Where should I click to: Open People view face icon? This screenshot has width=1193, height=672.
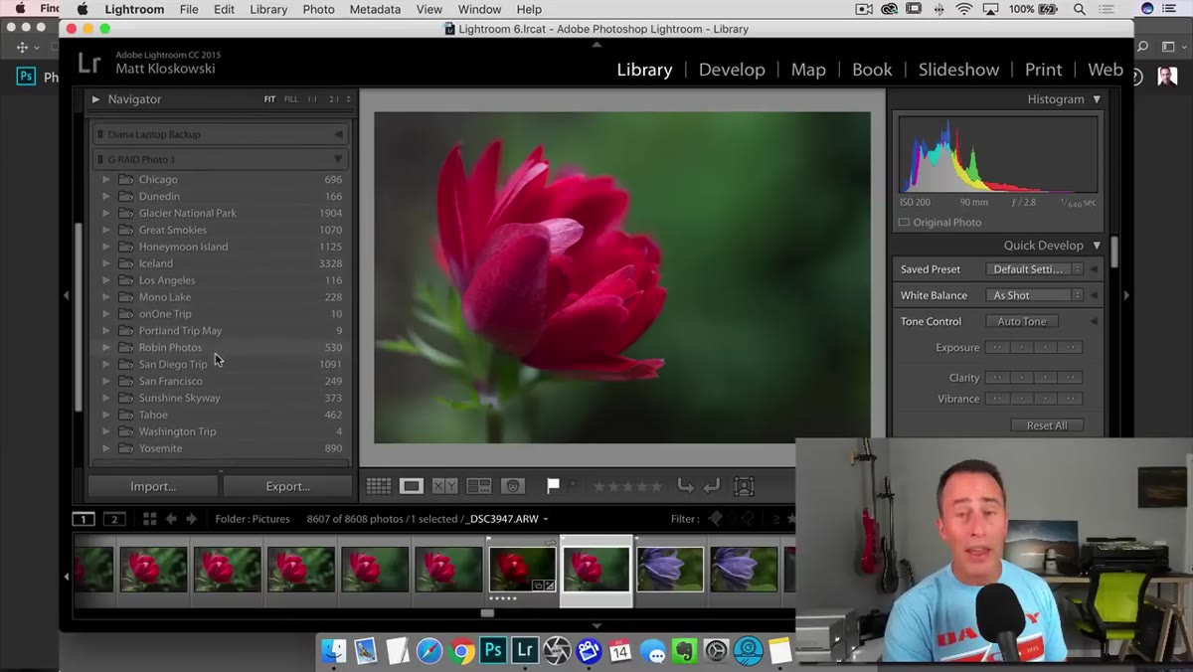tap(513, 486)
